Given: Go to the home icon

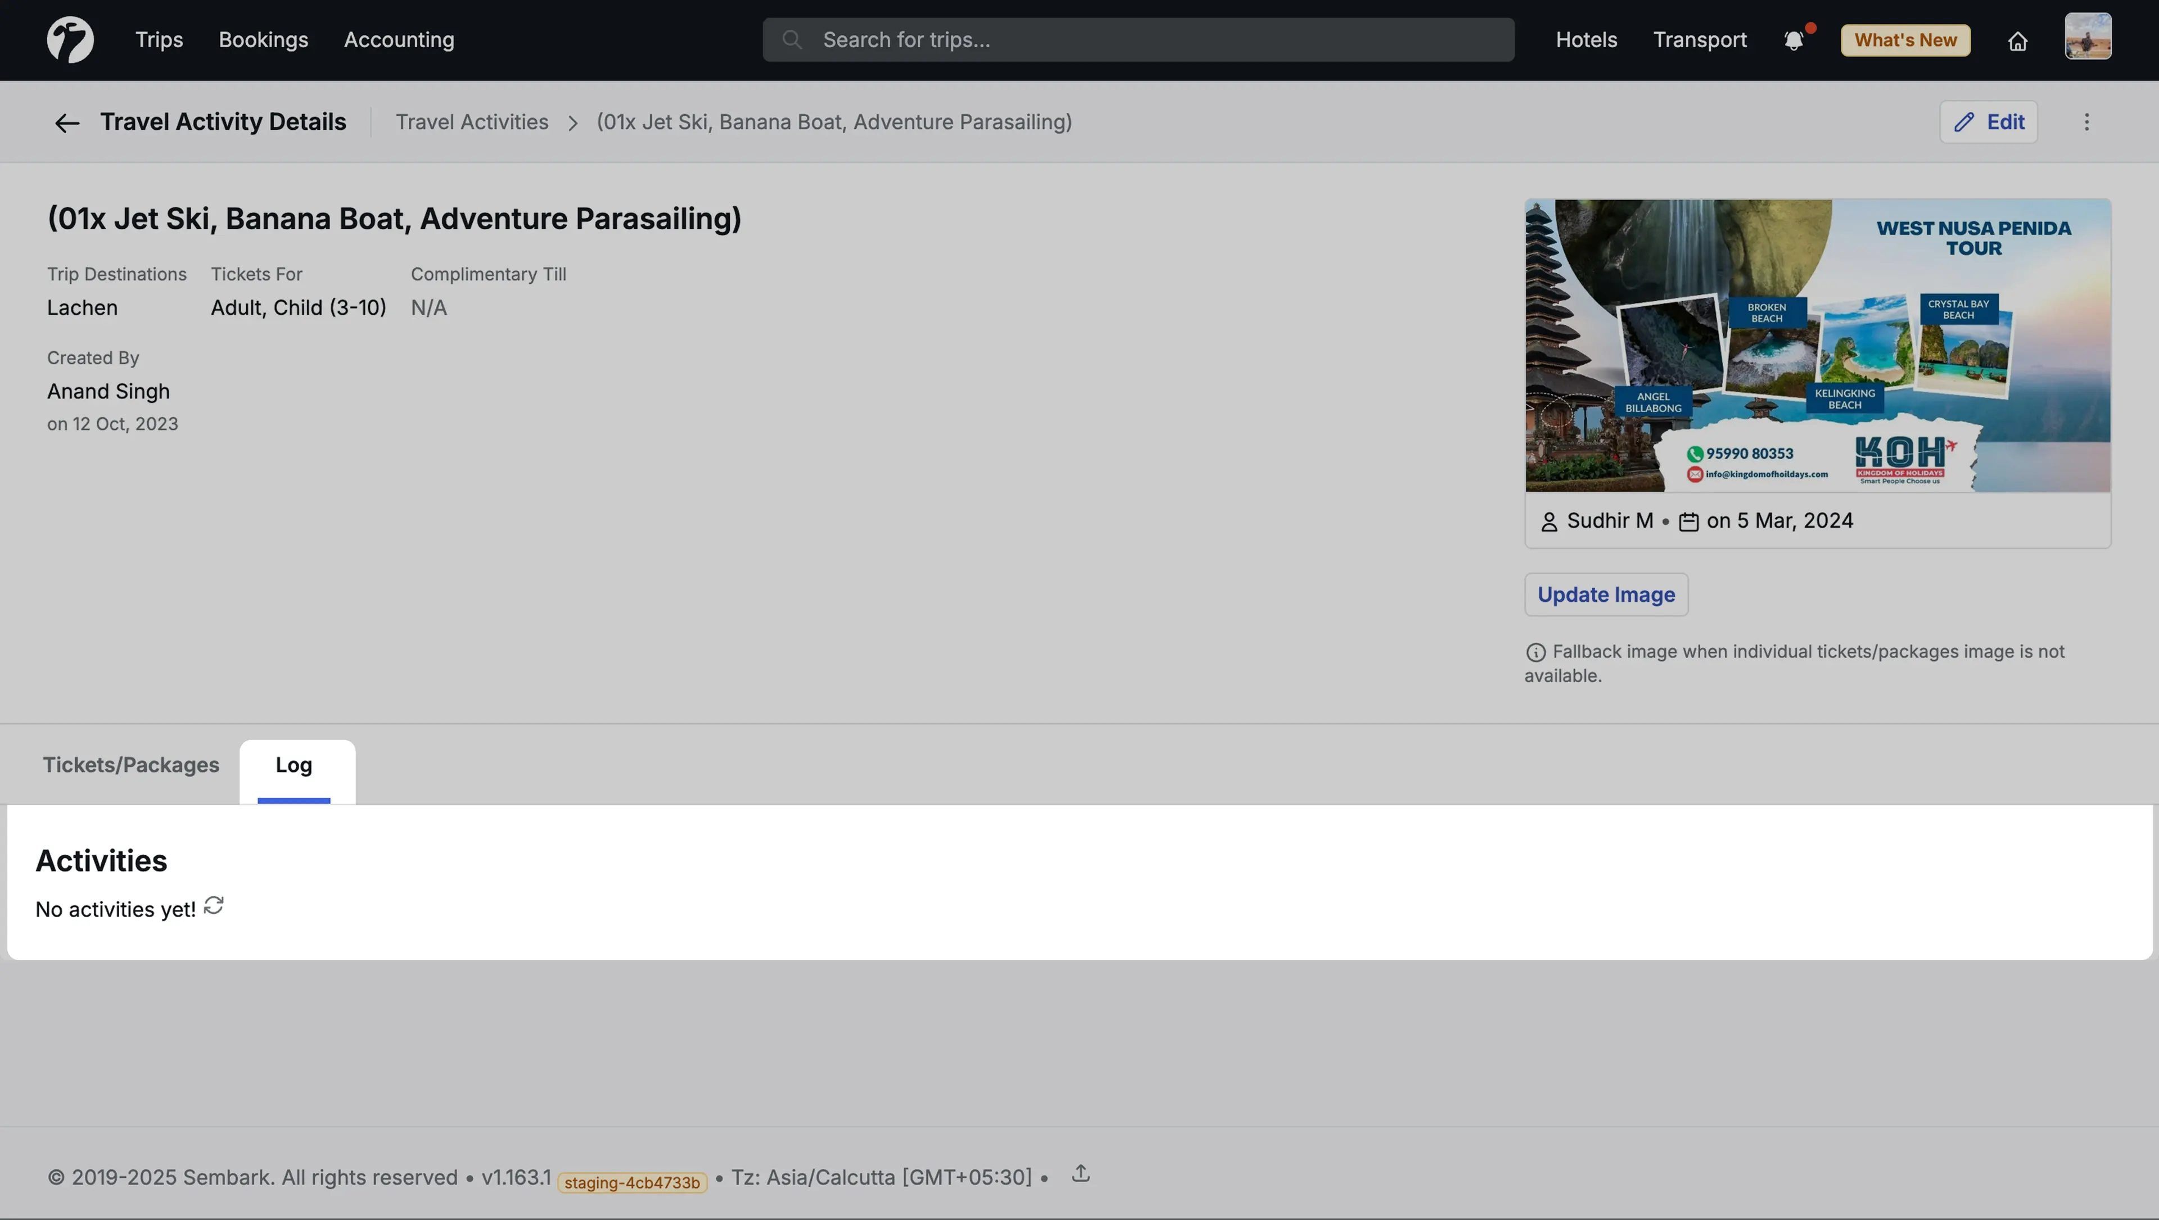Looking at the screenshot, I should 2017,41.
